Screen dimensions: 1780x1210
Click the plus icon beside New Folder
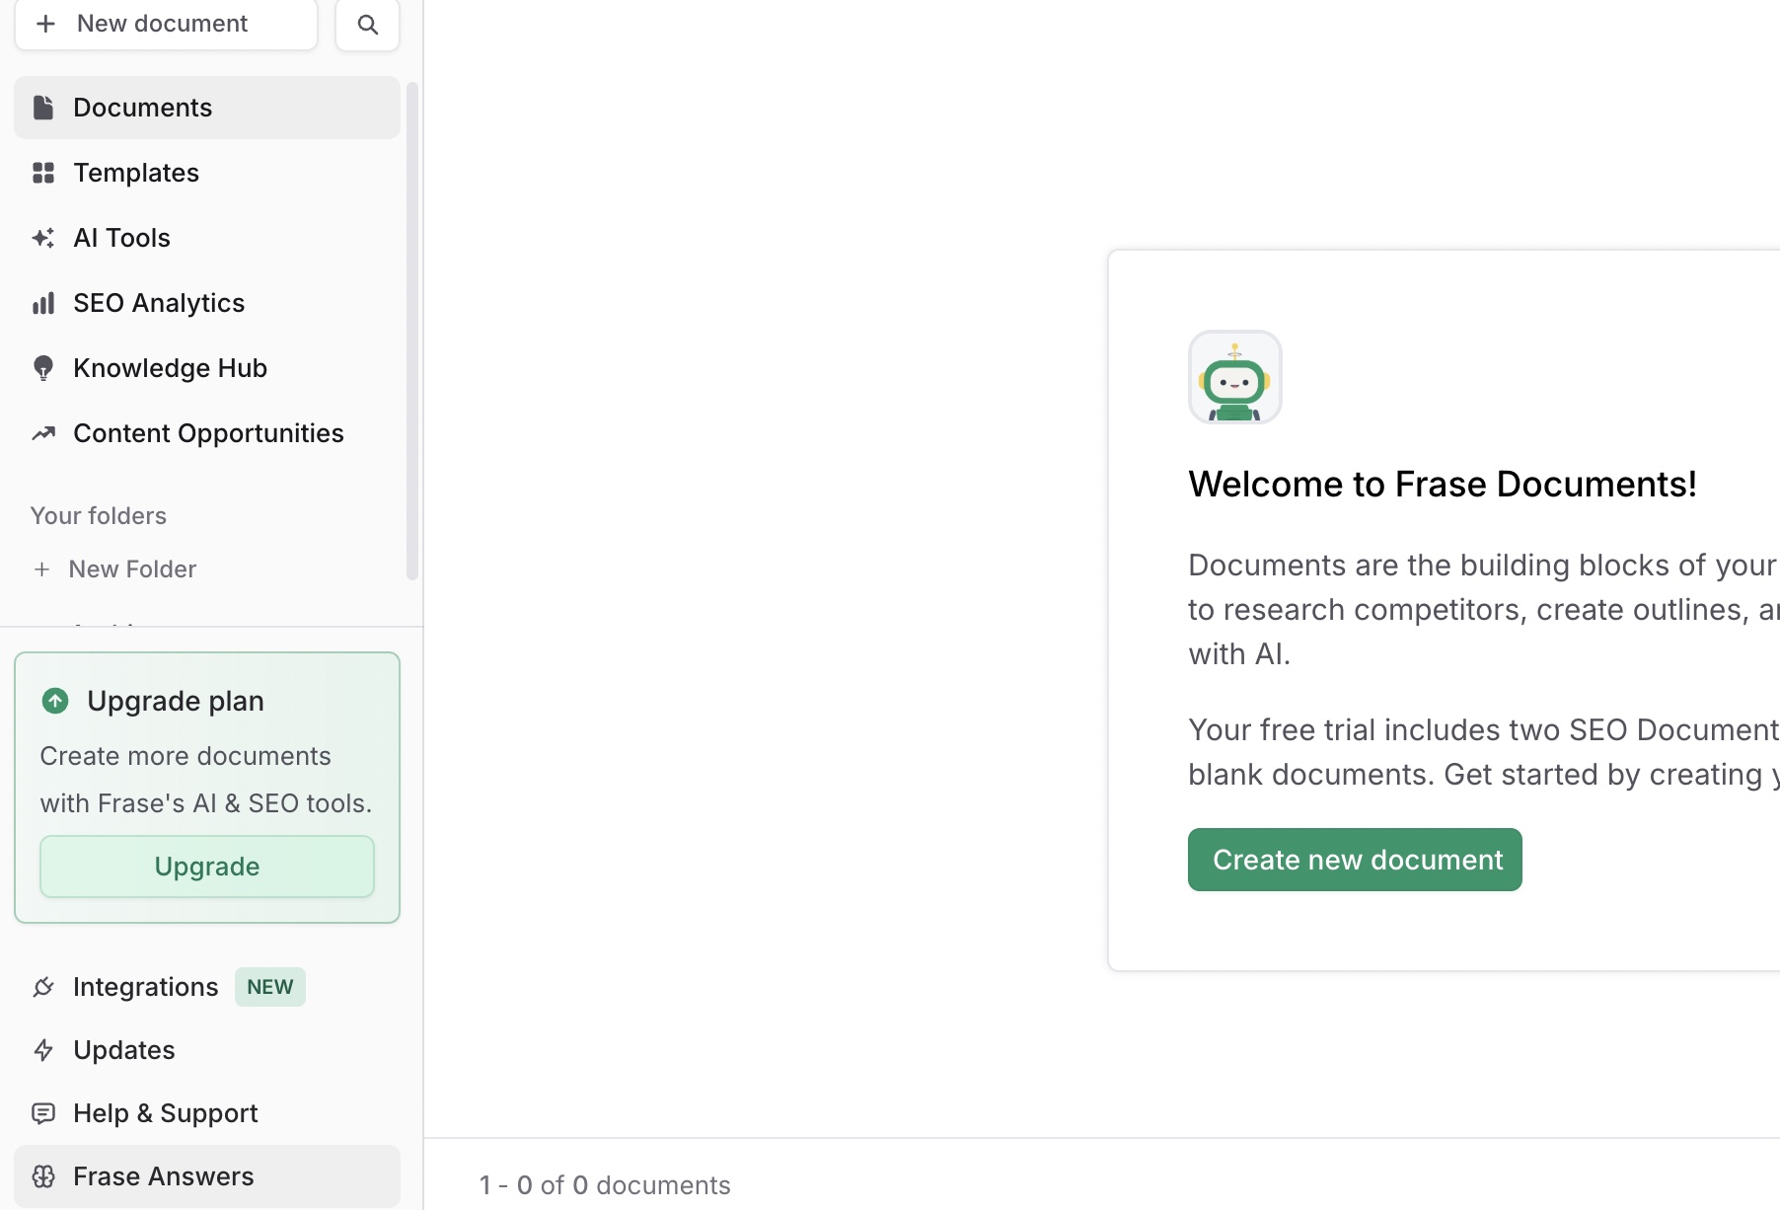41,569
